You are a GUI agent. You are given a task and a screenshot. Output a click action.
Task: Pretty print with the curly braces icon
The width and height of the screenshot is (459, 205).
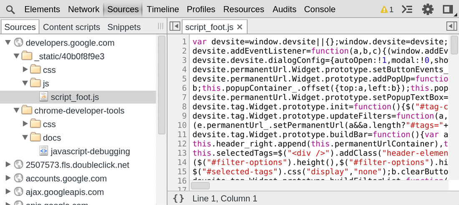click(179, 199)
